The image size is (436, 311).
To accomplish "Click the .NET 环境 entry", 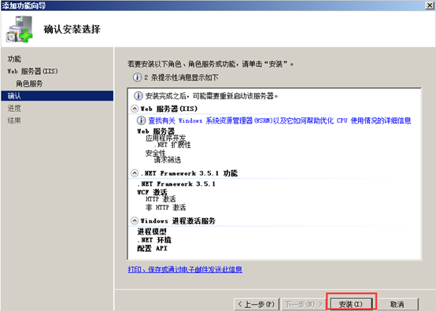I will click(154, 240).
